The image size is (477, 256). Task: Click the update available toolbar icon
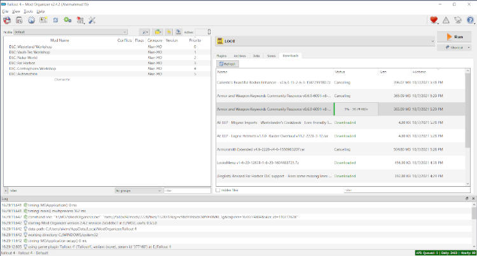(x=458, y=20)
